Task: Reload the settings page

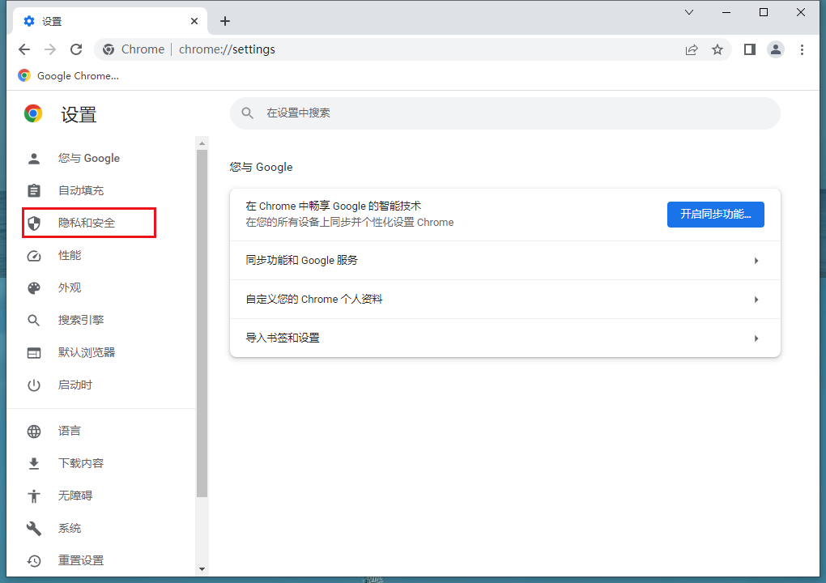Action: 76,49
